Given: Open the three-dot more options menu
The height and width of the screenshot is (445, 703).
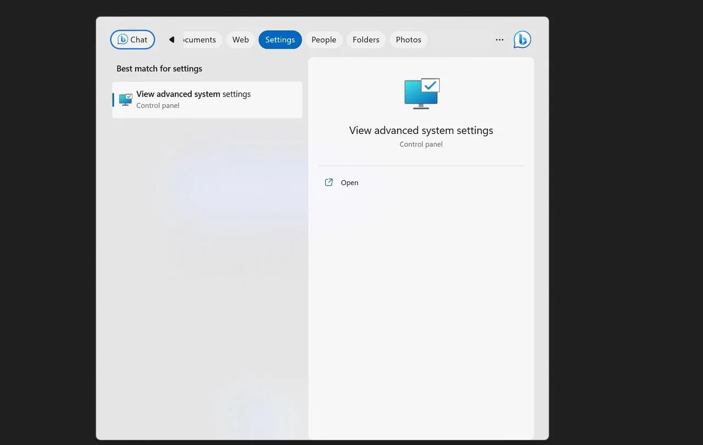Looking at the screenshot, I should 499,40.
